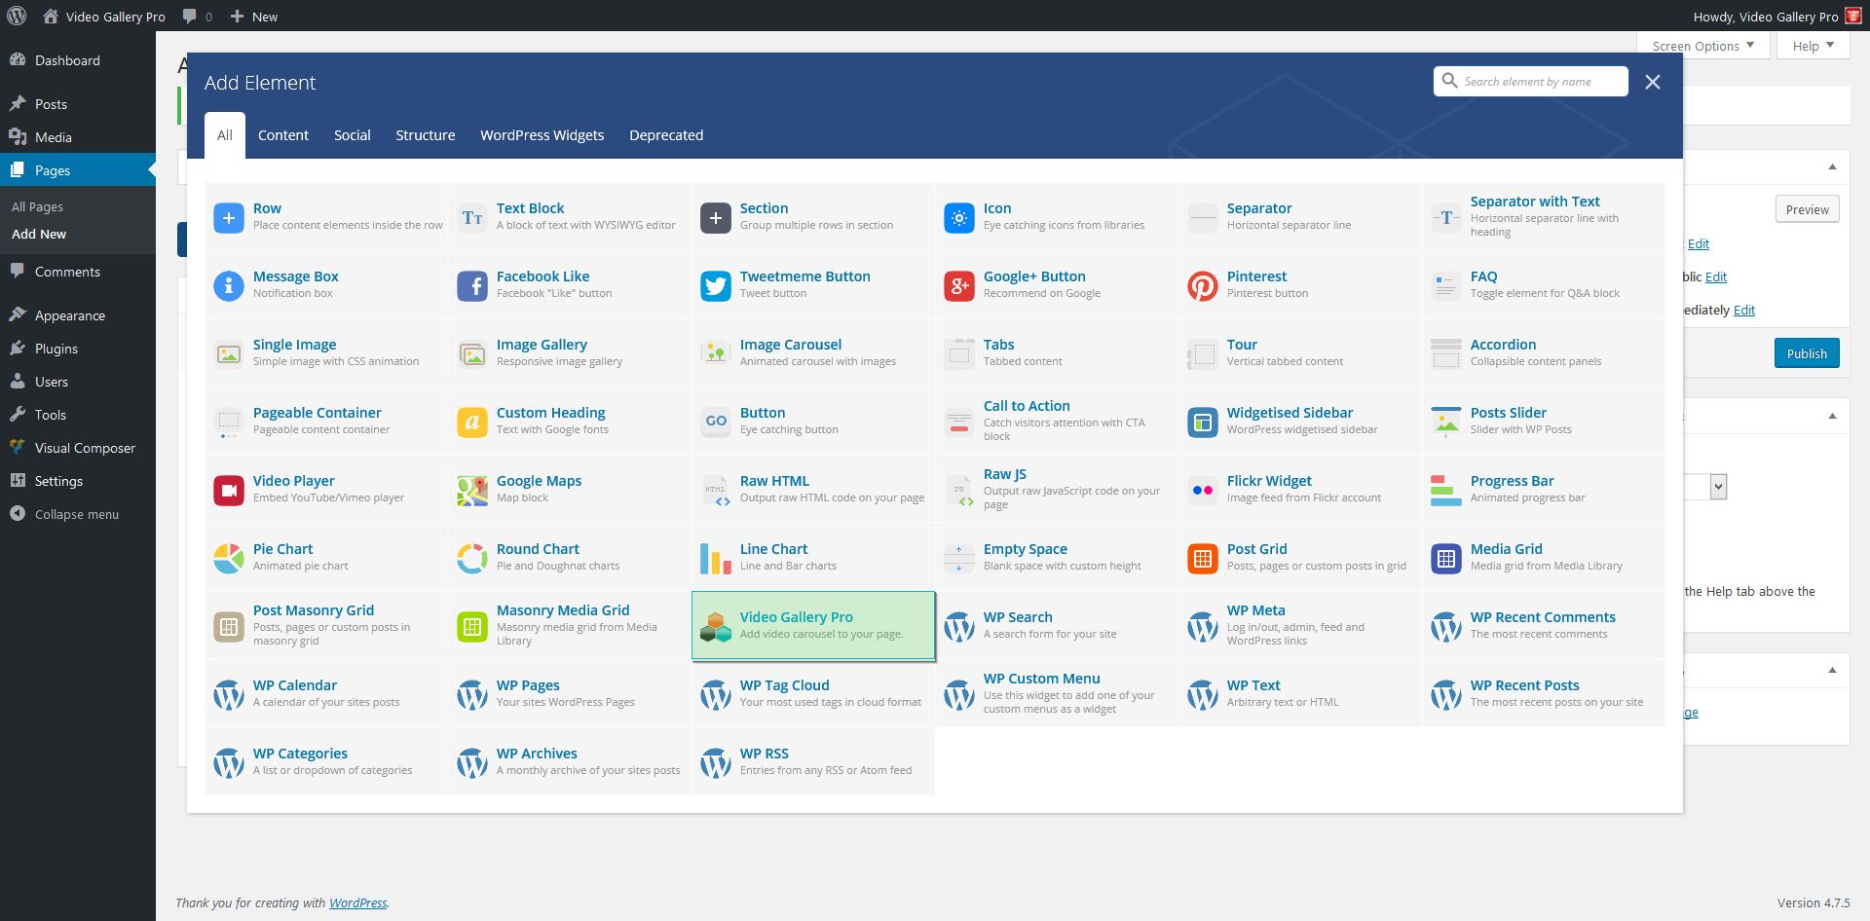This screenshot has width=1870, height=921.
Task: Click the Google Maps icon
Action: 472,491
